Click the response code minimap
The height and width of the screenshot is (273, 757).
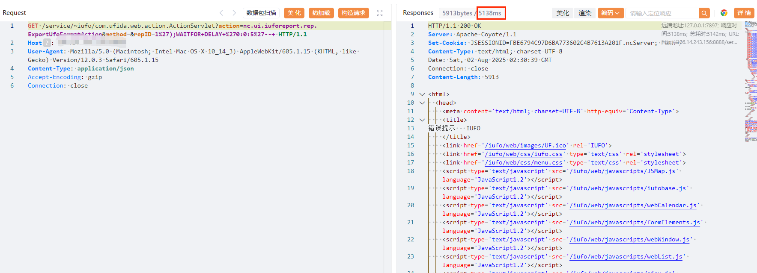pyautogui.click(x=751, y=81)
